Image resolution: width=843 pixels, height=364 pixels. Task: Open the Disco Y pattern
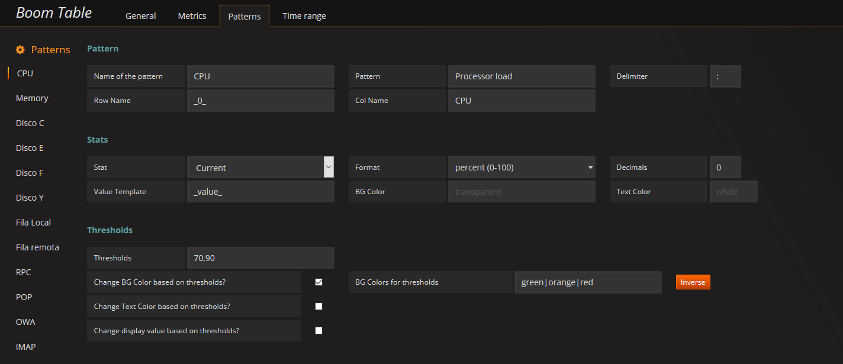click(x=30, y=198)
